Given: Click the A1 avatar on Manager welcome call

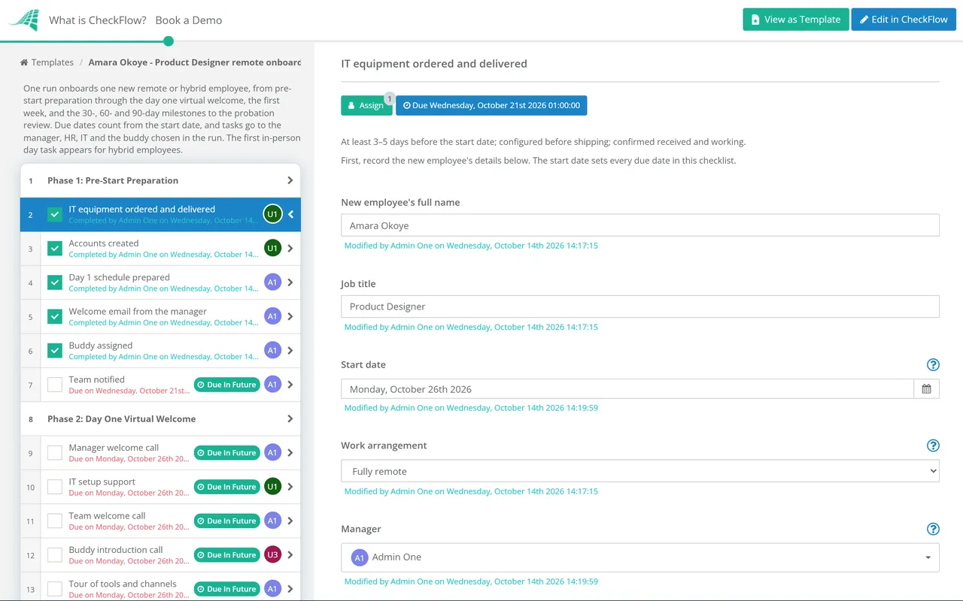Looking at the screenshot, I should pyautogui.click(x=272, y=453).
